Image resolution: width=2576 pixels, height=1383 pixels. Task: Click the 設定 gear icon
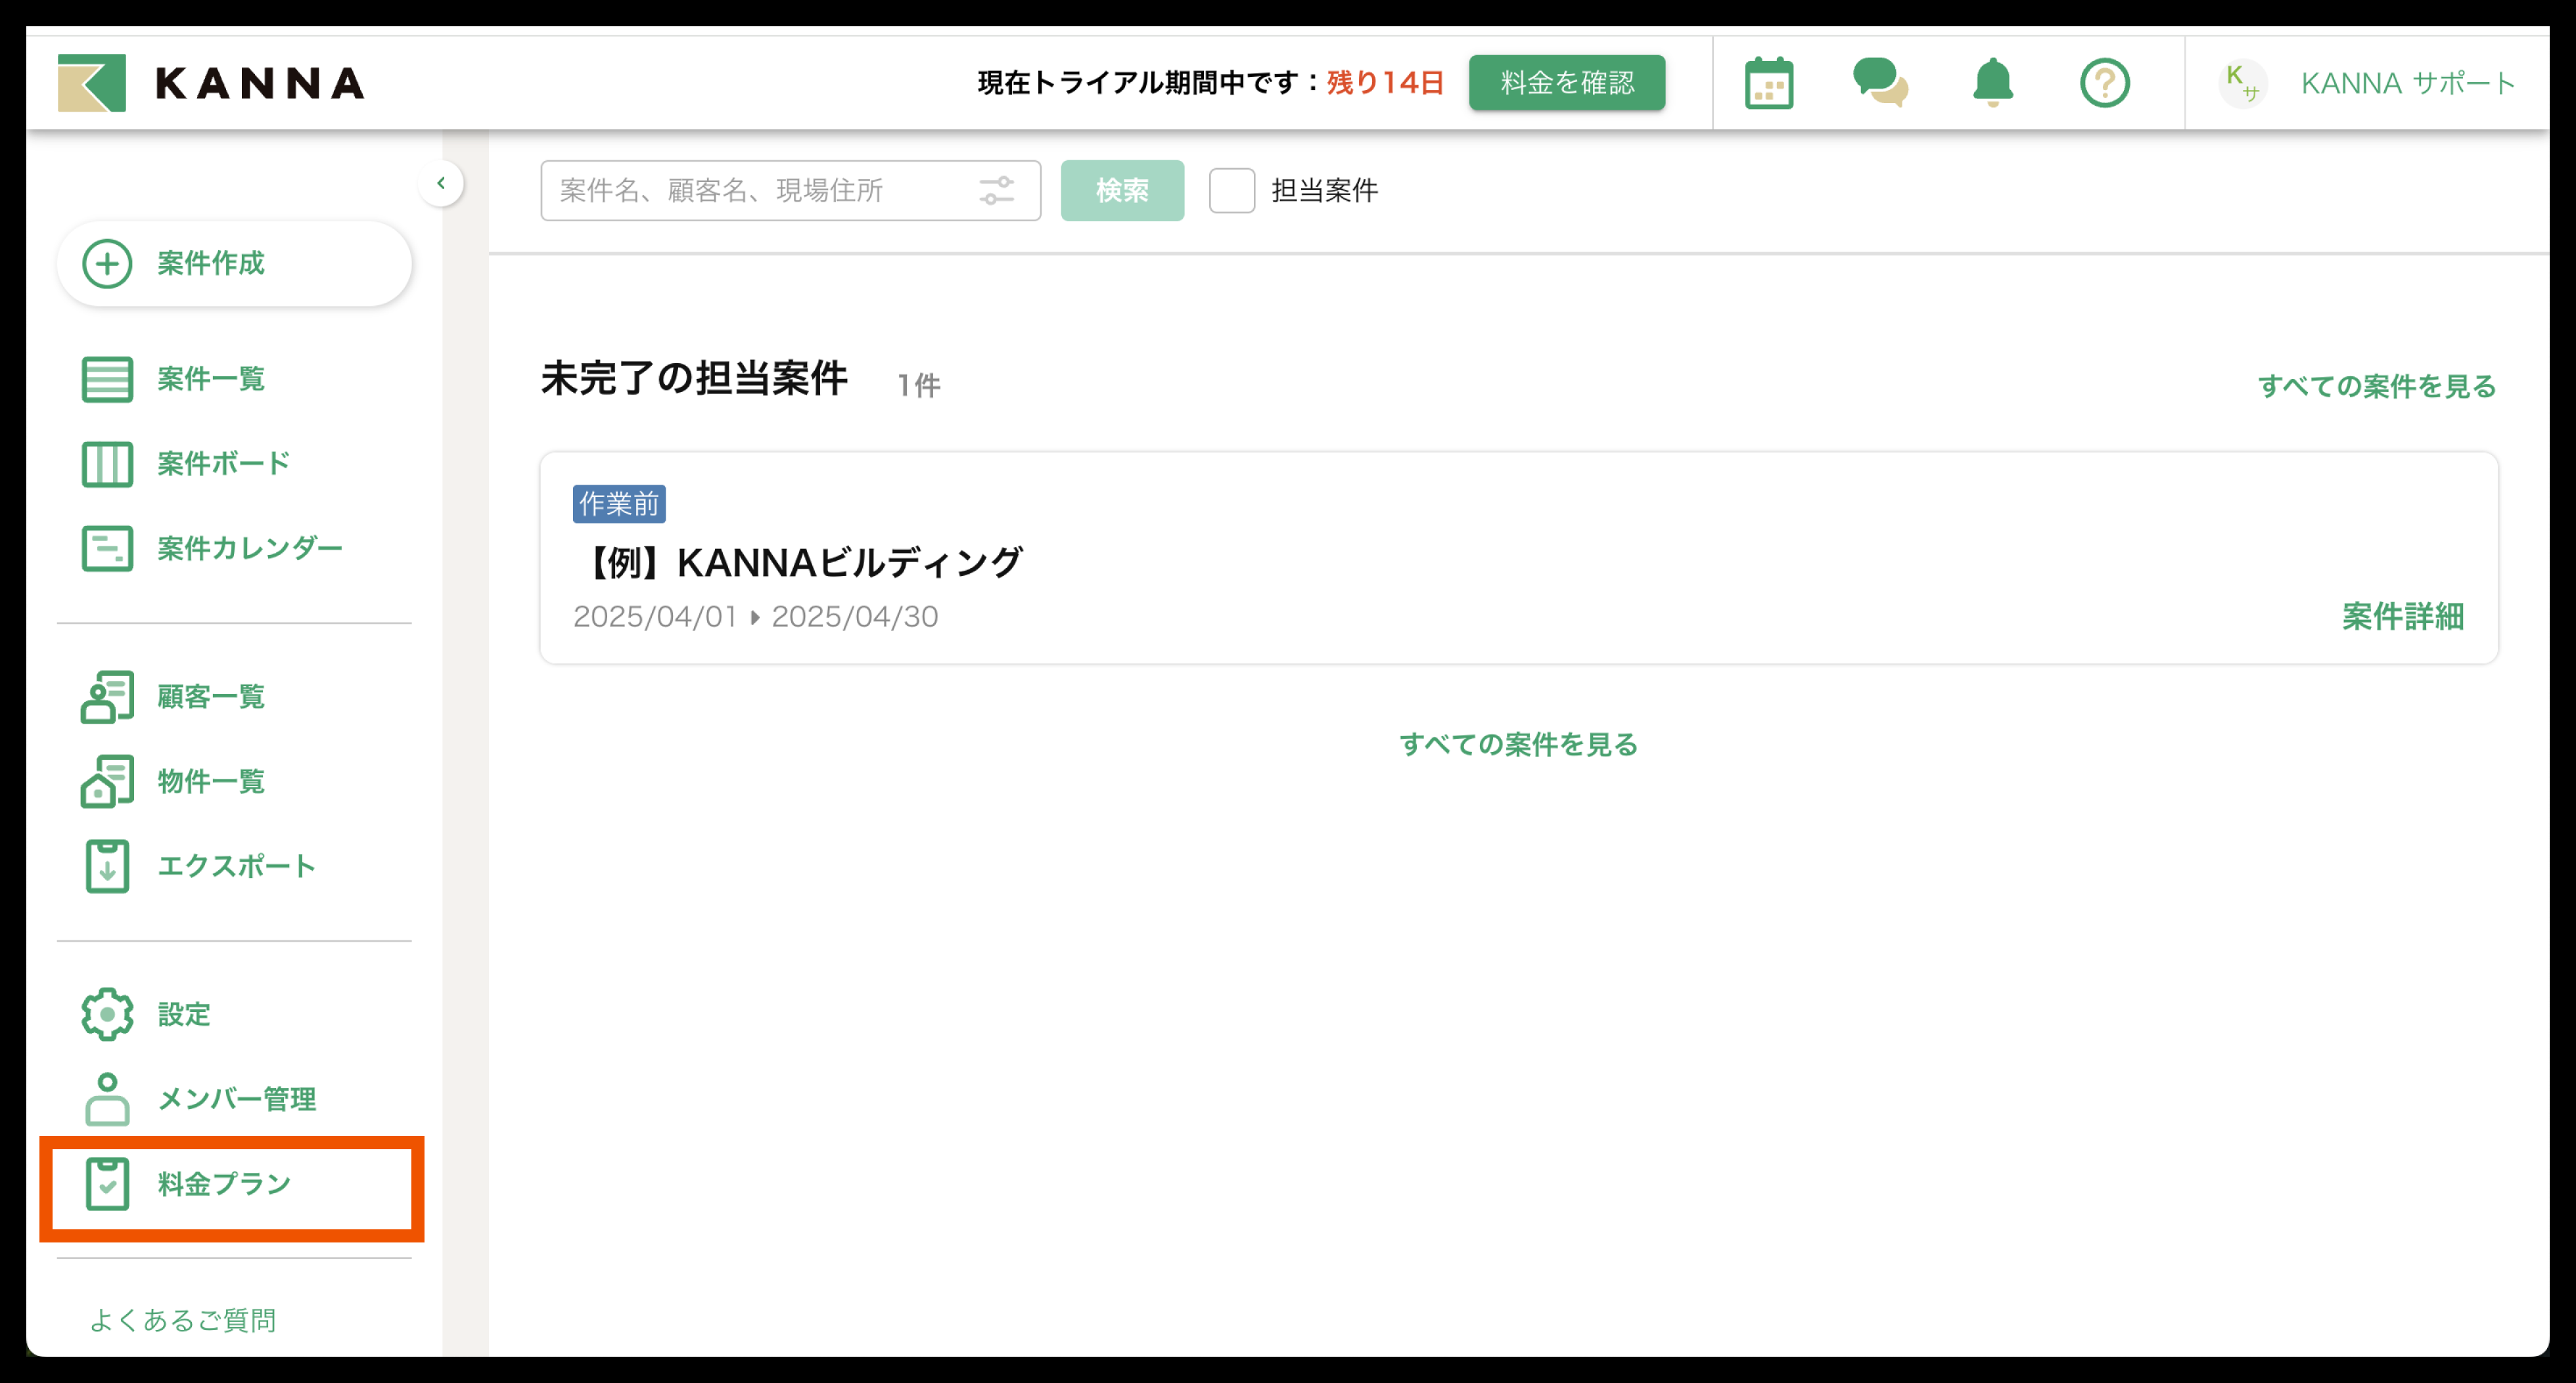point(107,1015)
